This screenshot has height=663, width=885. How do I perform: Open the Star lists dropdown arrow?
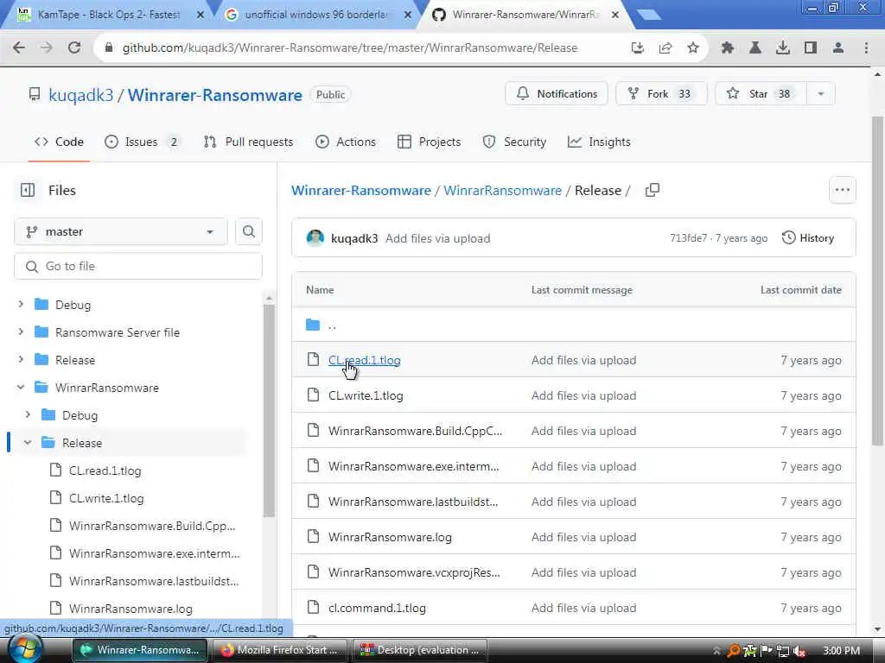[821, 93]
